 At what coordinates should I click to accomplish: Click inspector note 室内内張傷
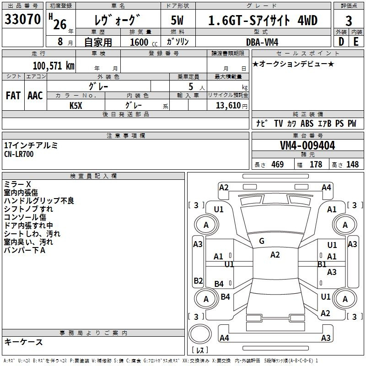click(x=21, y=193)
